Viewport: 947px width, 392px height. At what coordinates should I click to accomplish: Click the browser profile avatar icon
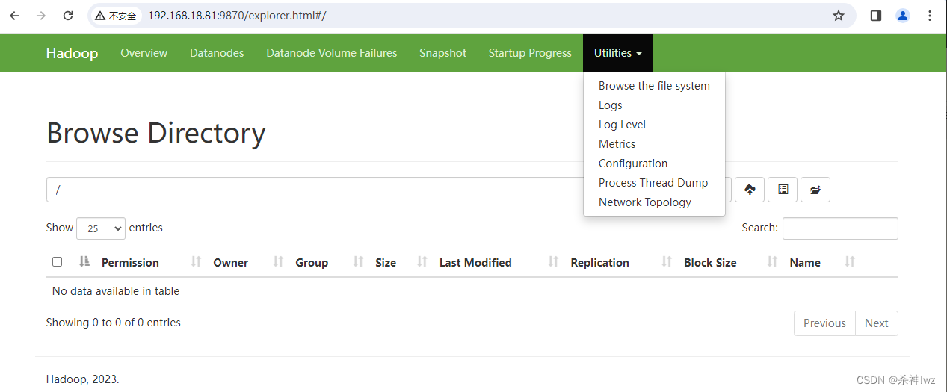click(x=903, y=16)
